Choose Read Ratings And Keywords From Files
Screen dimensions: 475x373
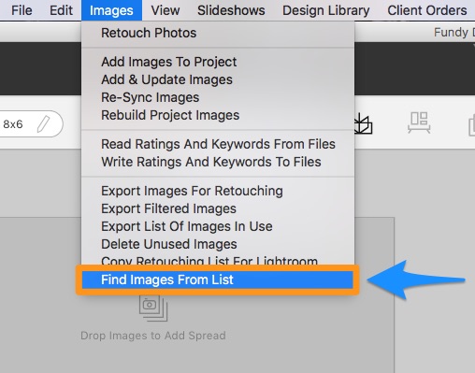(218, 144)
